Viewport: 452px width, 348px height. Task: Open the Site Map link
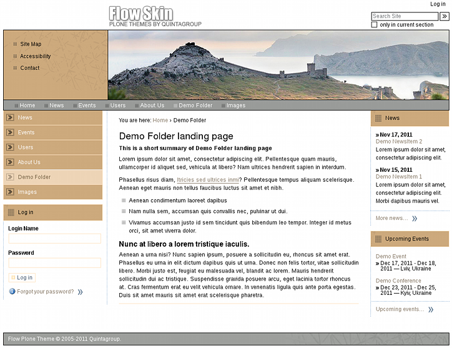(x=31, y=44)
